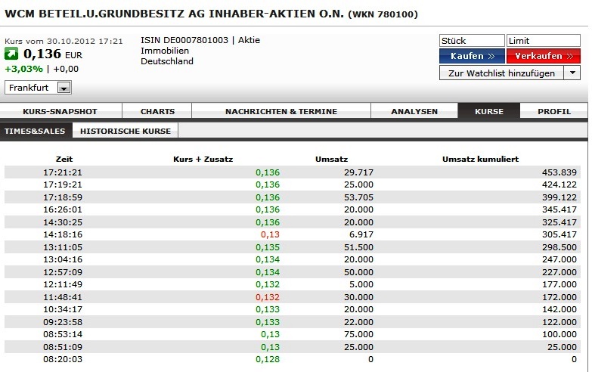Go to Nachrichten & Termine tab
Image resolution: width=592 pixels, height=372 pixels.
coord(281,111)
